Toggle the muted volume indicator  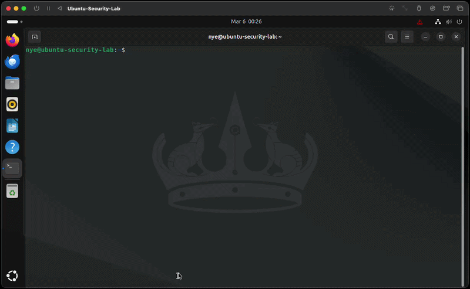(448, 22)
